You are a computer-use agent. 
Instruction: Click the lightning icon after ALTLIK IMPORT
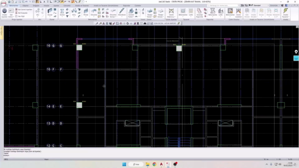coord(178,23)
